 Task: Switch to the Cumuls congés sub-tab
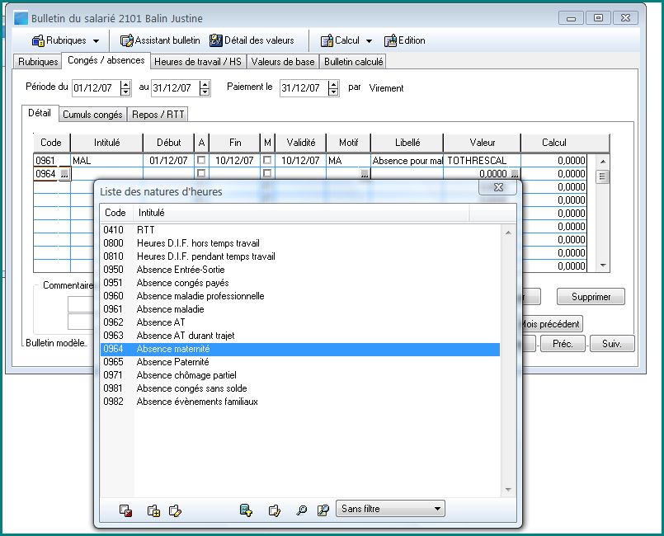[x=92, y=115]
